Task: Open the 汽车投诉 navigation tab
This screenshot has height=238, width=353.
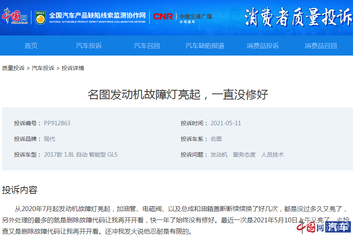Action: pos(89,46)
